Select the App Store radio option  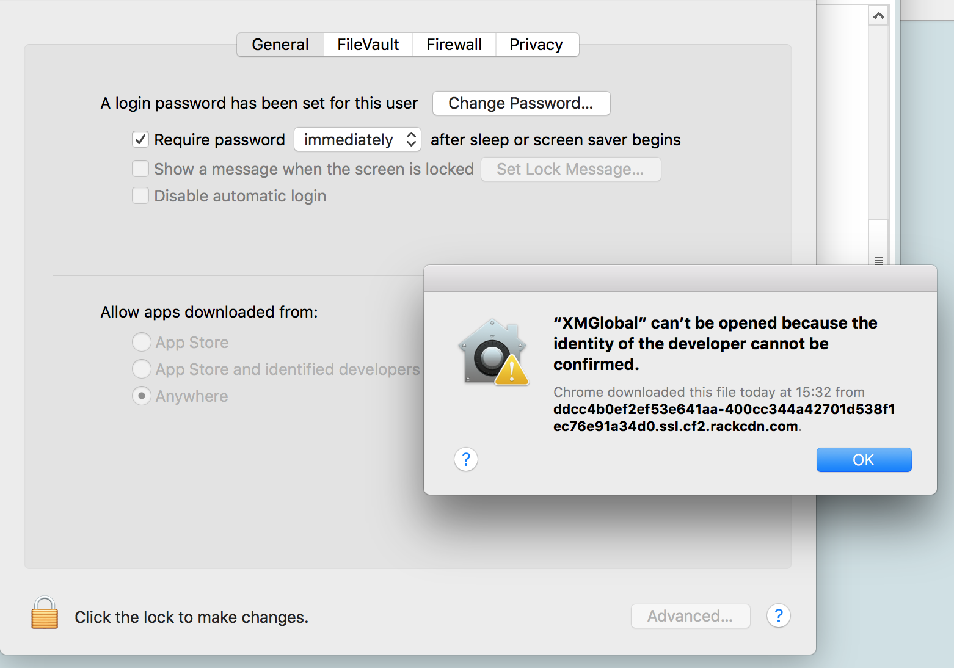click(x=142, y=342)
